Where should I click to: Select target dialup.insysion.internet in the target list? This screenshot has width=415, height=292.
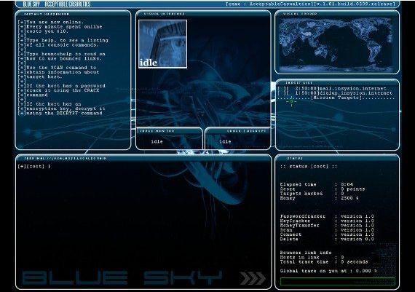(x=355, y=93)
